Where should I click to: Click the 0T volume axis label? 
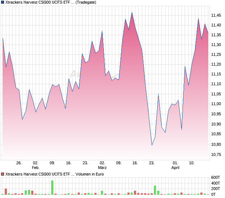(213, 194)
